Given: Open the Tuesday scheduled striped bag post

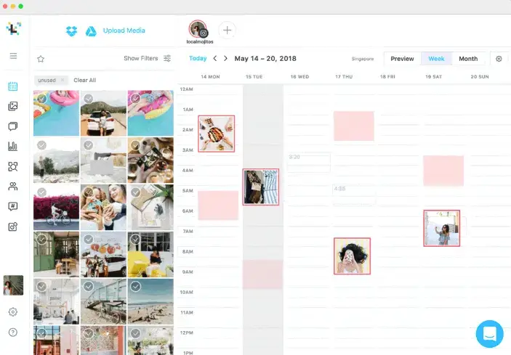Looking at the screenshot, I should coord(261,187).
